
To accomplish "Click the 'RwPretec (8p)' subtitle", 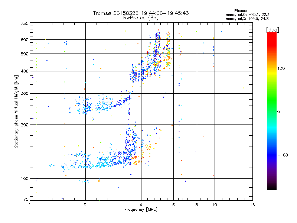I will coord(141,18).
